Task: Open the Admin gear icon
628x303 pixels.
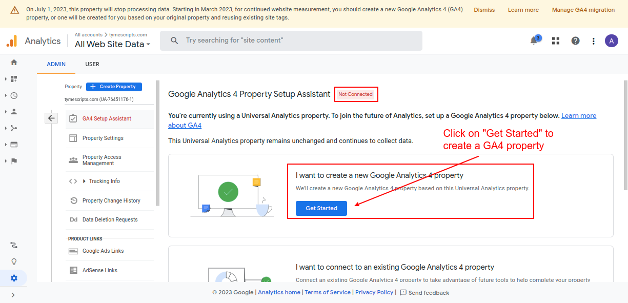Action: point(14,278)
